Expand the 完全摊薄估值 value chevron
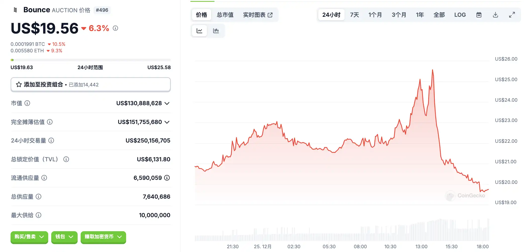This screenshot has height=252, width=524. coord(167,122)
